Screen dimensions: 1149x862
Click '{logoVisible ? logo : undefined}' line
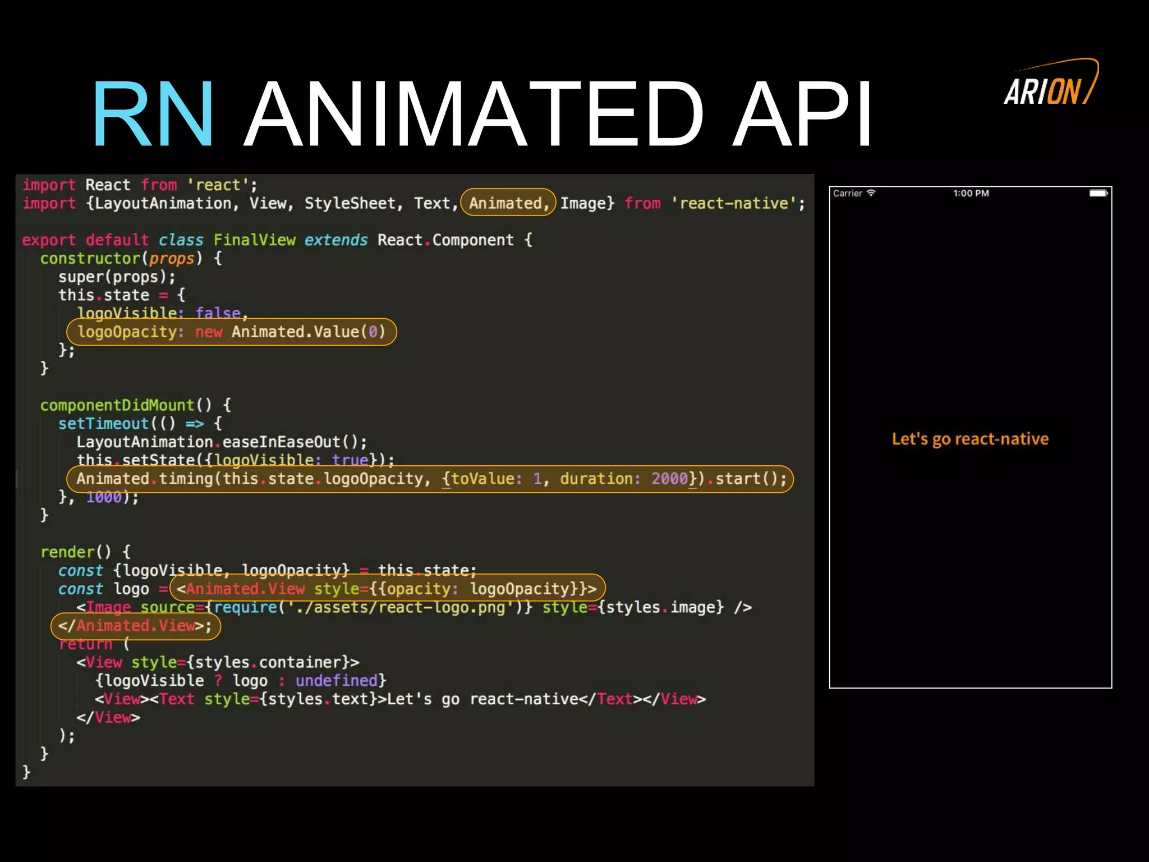click(x=241, y=681)
